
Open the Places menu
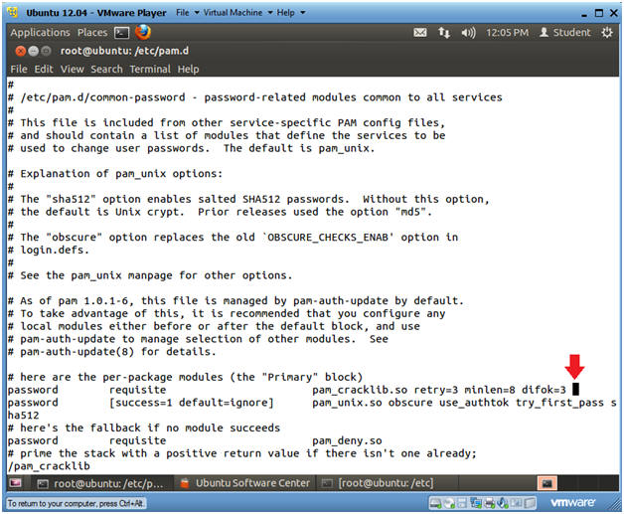coord(92,32)
